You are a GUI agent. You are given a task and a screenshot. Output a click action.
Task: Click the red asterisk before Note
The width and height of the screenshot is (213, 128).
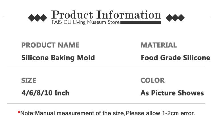[19, 112]
